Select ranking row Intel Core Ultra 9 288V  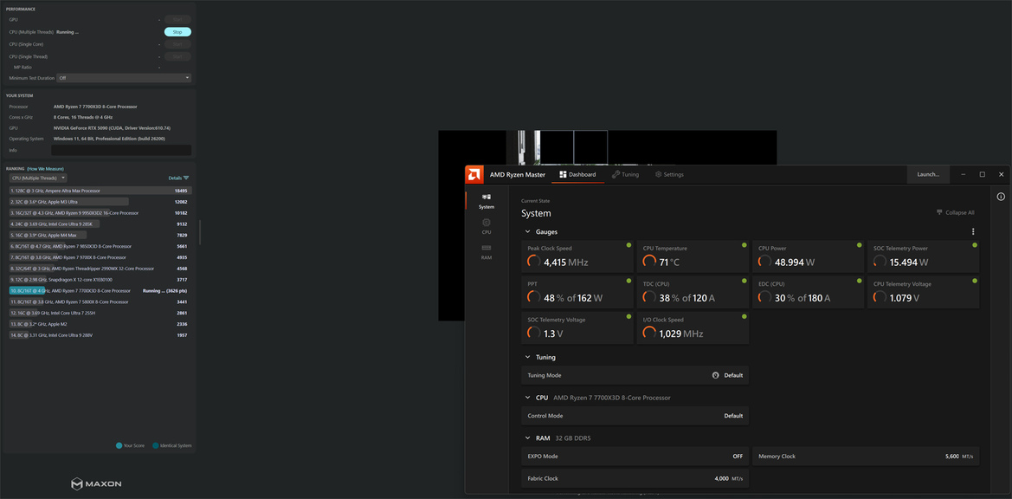100,335
